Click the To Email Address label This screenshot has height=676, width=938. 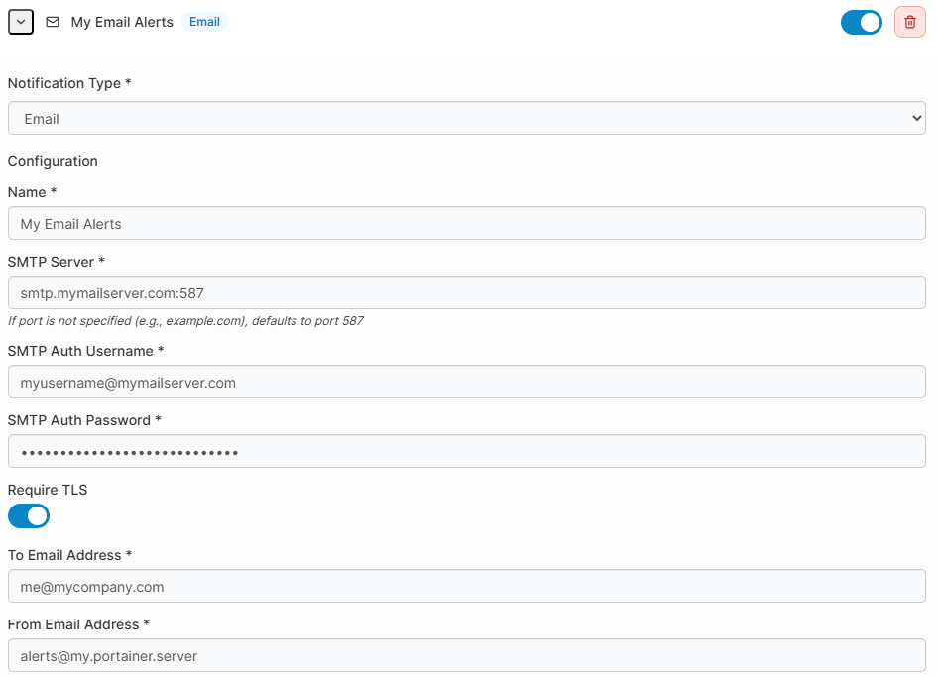pos(69,555)
